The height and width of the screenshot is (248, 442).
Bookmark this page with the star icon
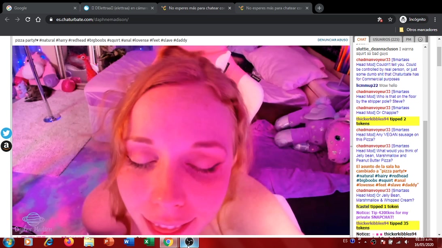(x=390, y=19)
